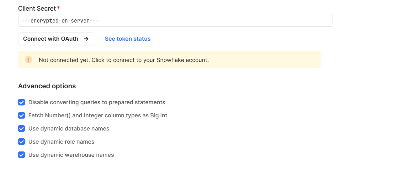Uncheck the Use dynamic warehouse names checkbox

[x=21, y=155]
